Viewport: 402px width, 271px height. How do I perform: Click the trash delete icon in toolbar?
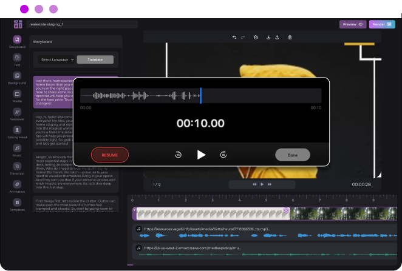coord(290,38)
